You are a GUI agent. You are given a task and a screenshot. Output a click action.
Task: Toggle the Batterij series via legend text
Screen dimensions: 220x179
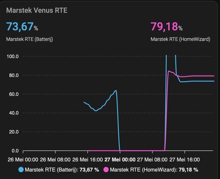[62, 170]
